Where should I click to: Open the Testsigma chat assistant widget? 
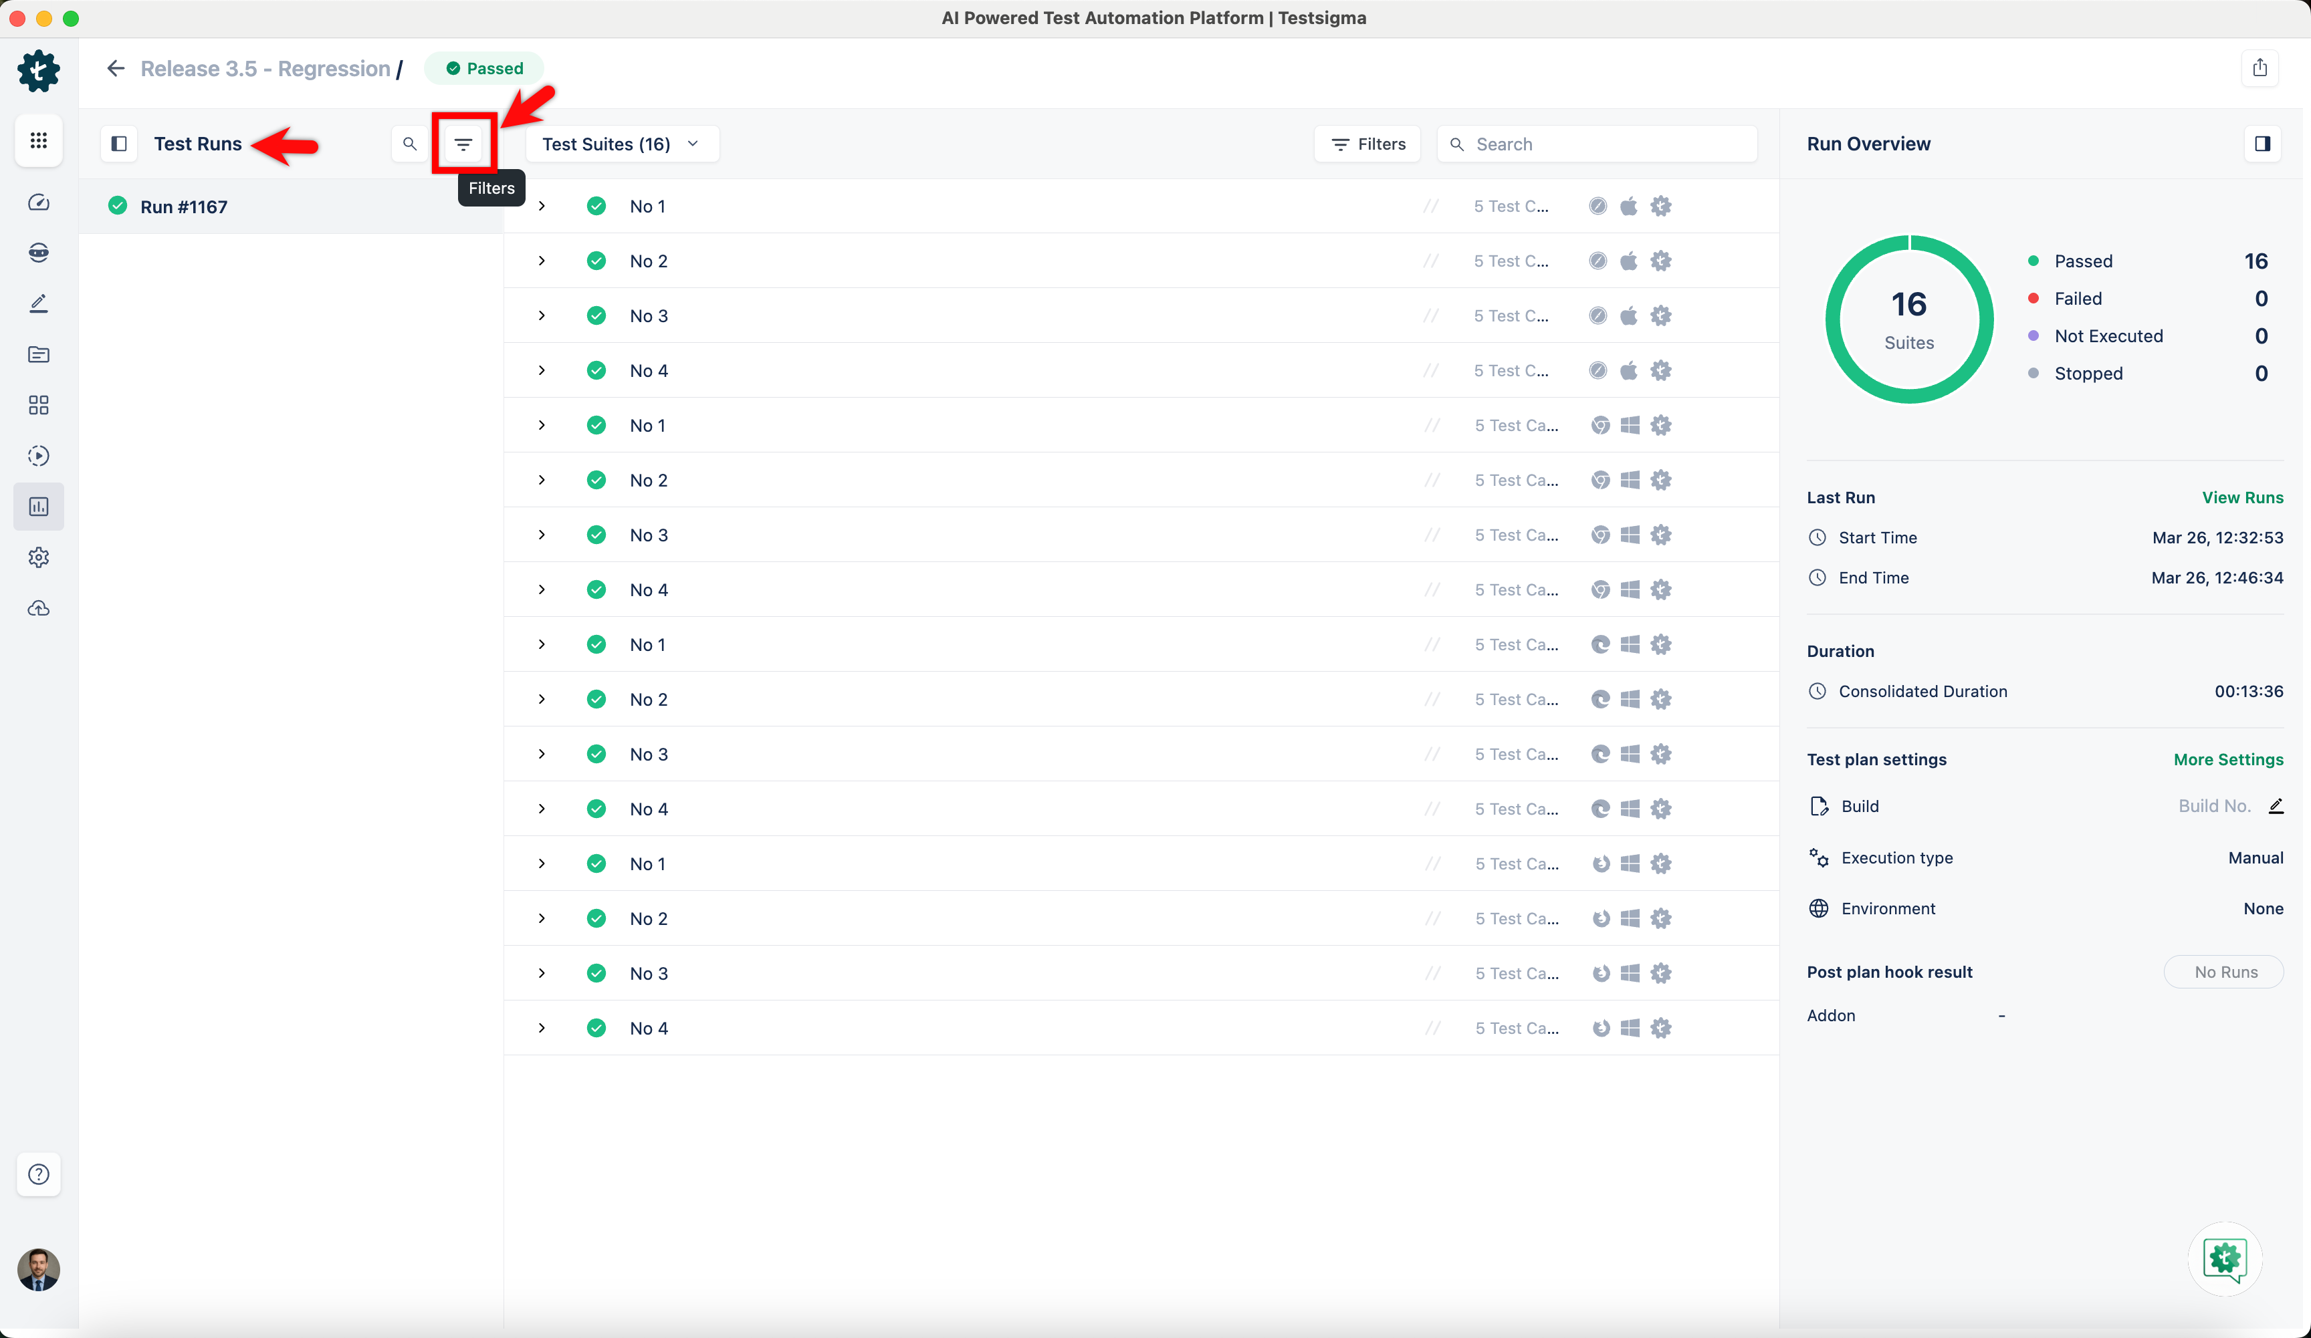tap(2224, 1258)
